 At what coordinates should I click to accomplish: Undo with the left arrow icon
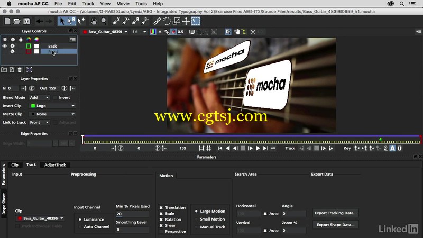(x=40, y=21)
